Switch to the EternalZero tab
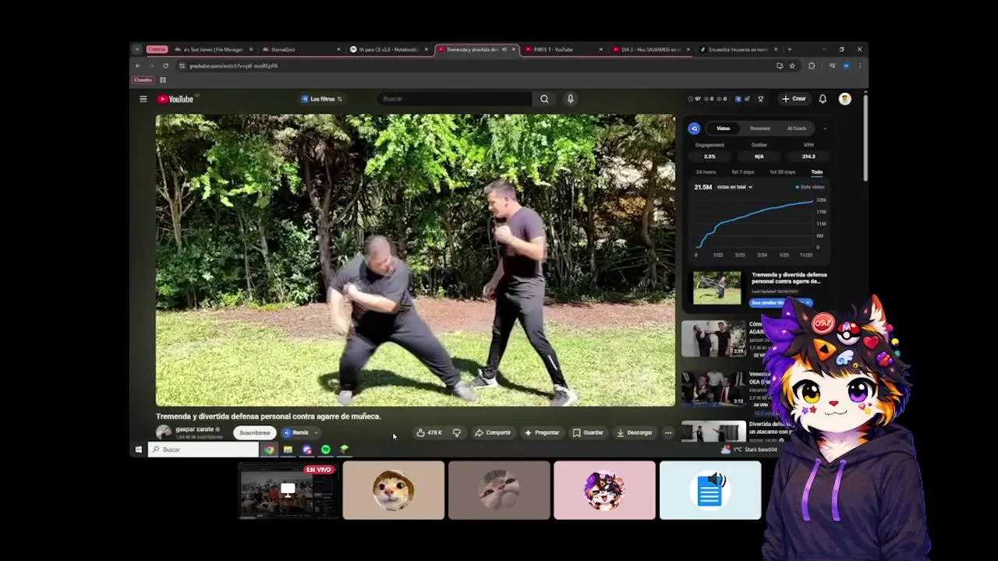The height and width of the screenshot is (561, 998). point(303,50)
